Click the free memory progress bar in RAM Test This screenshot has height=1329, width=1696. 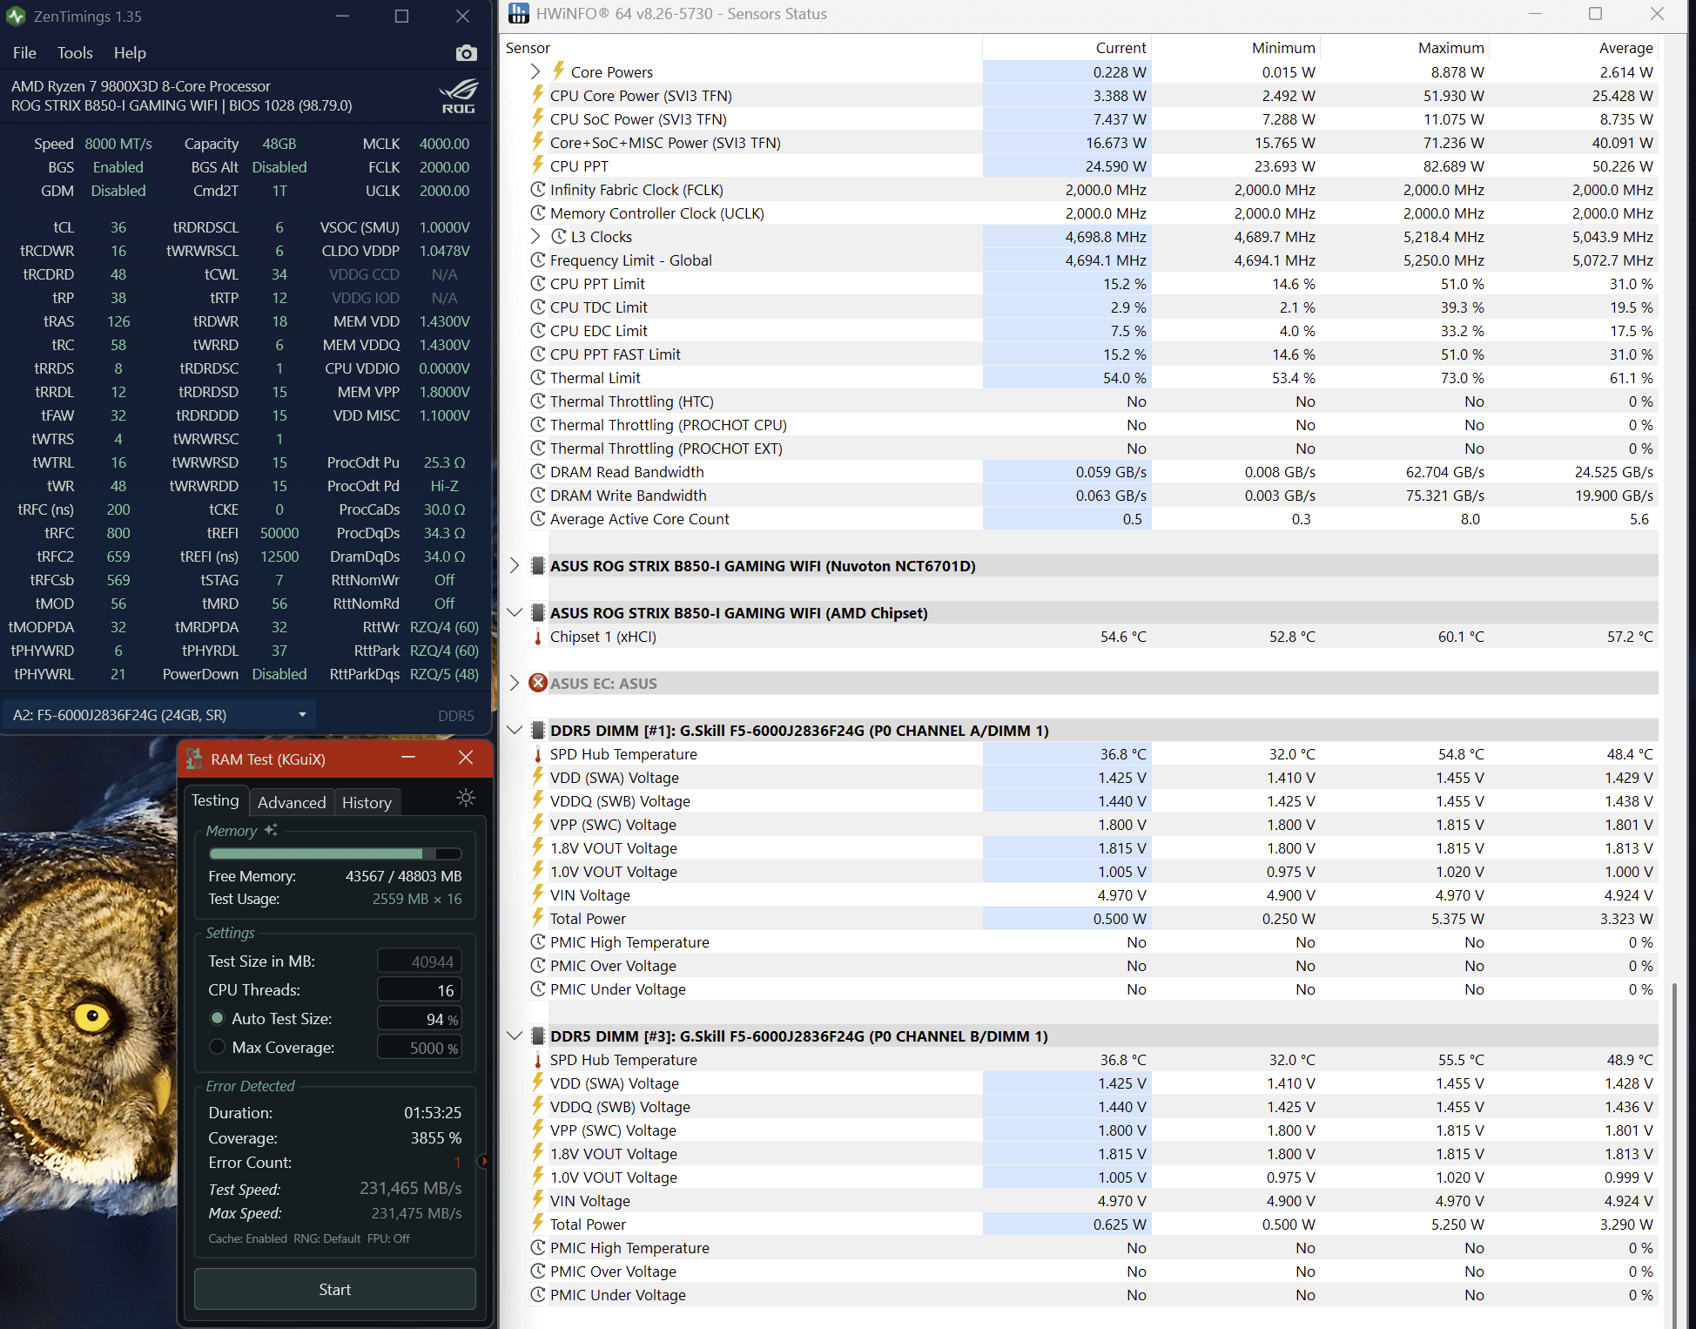click(335, 853)
